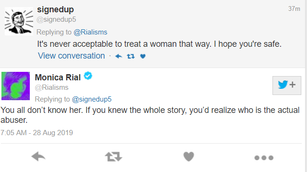This screenshot has height=172, width=307.
Task: Open the View conversation link
Action: (x=71, y=56)
